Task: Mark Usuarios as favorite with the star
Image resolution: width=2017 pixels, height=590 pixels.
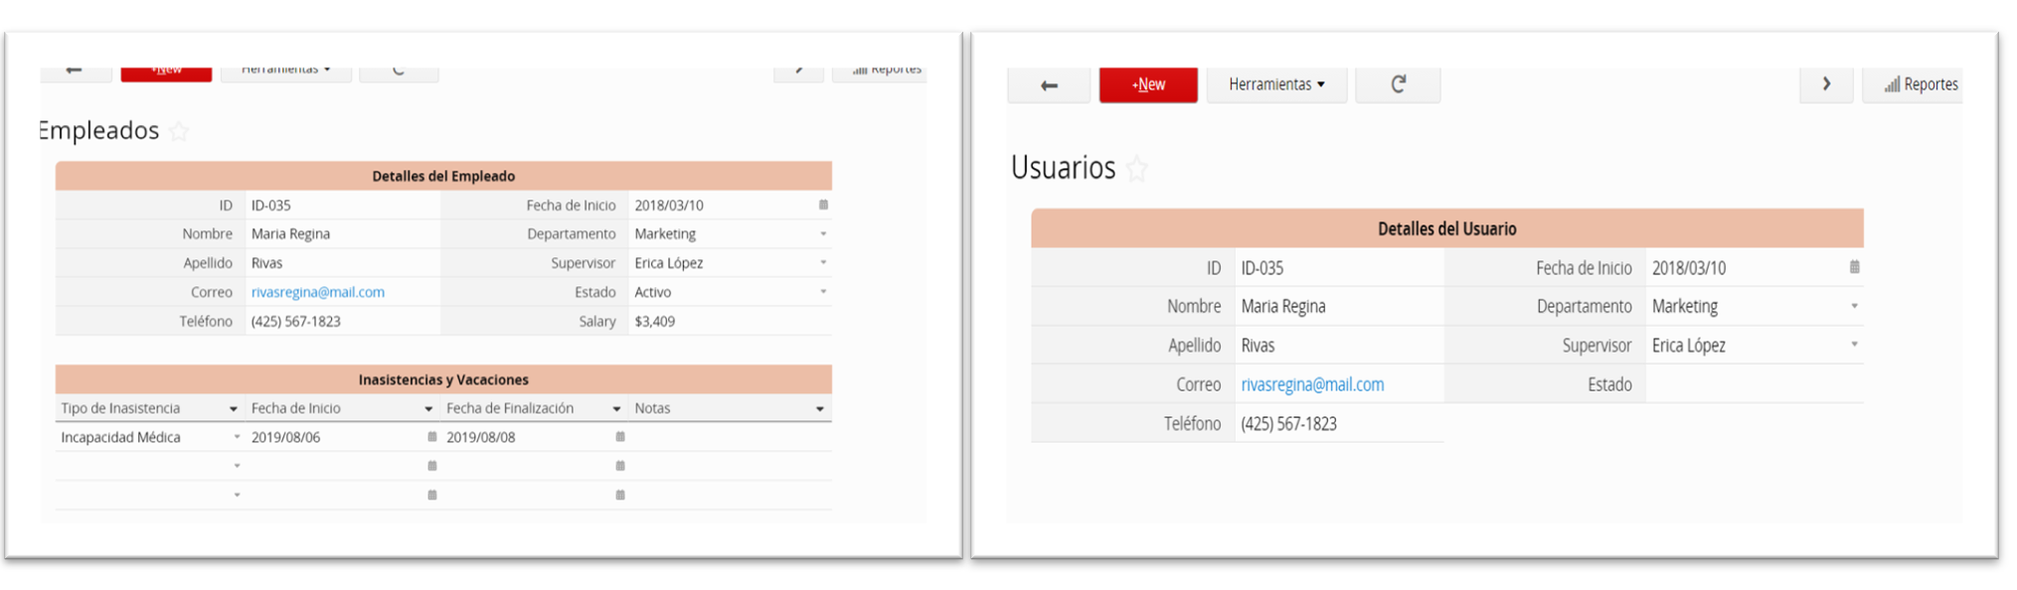Action: click(x=1137, y=170)
